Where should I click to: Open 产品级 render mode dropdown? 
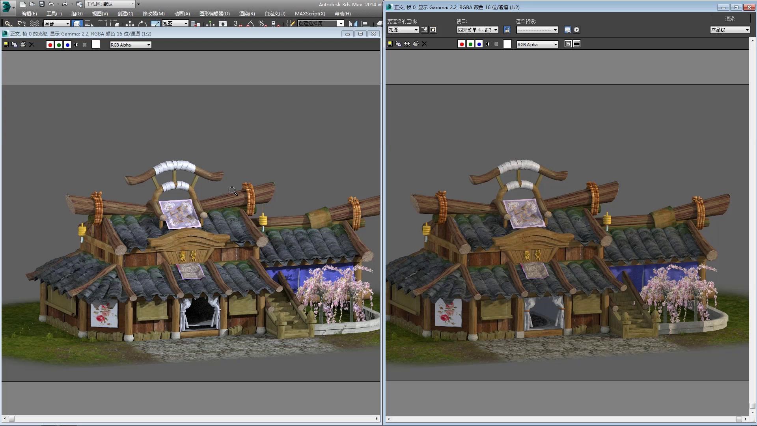pos(729,30)
